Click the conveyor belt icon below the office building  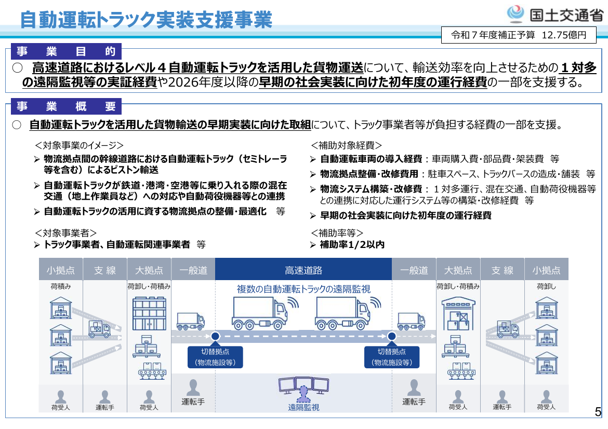click(x=152, y=370)
